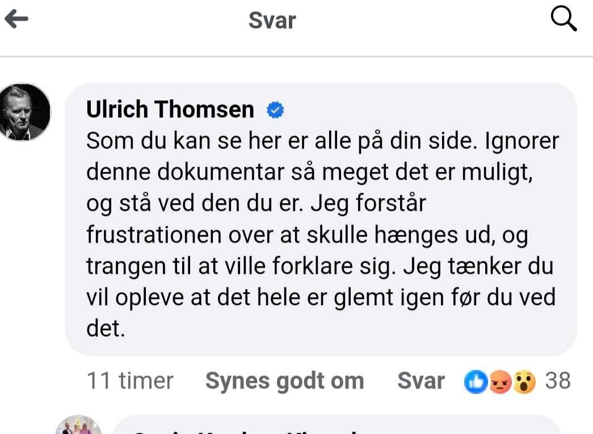Tap the back arrow in the header
The height and width of the screenshot is (434, 593).
click(16, 20)
